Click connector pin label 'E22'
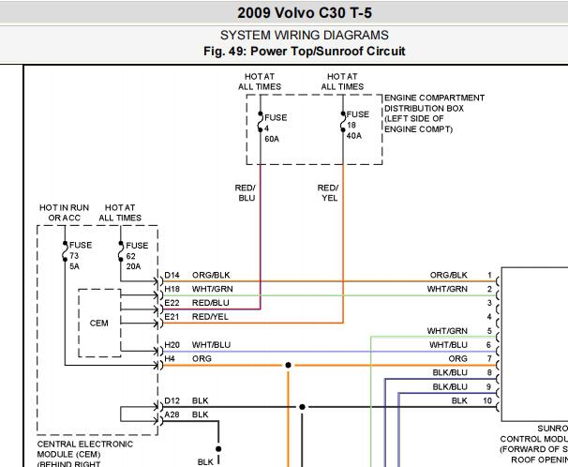Image resolution: width=568 pixels, height=467 pixels. (172, 303)
